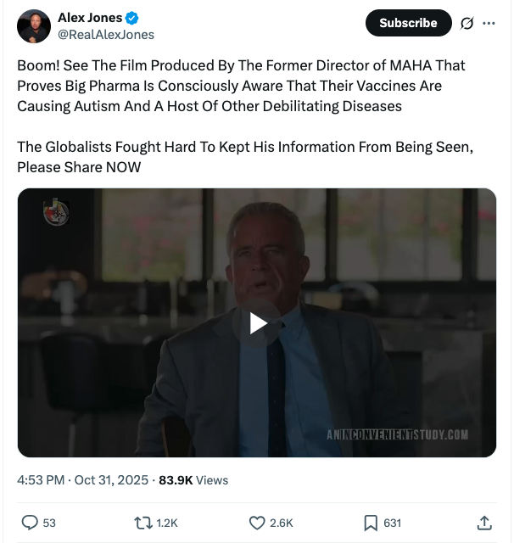This screenshot has width=514, height=543.
Task: Click the Subscribe button
Action: tap(408, 23)
